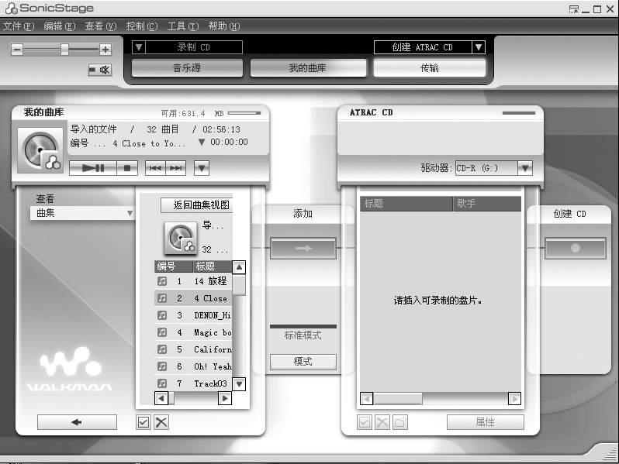This screenshot has width=619, height=464.
Task: Click music note icon for Oh! Yeah track
Action: (x=162, y=366)
